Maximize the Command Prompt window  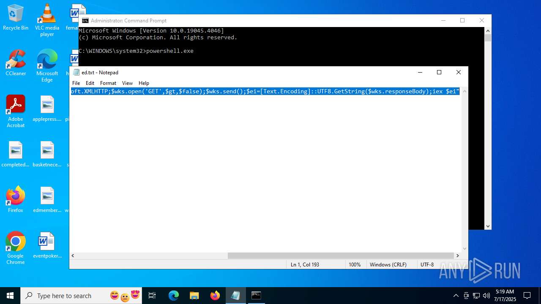click(462, 20)
